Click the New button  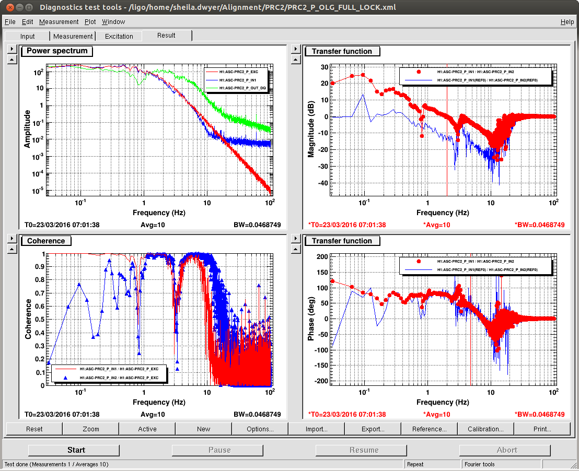coord(203,429)
